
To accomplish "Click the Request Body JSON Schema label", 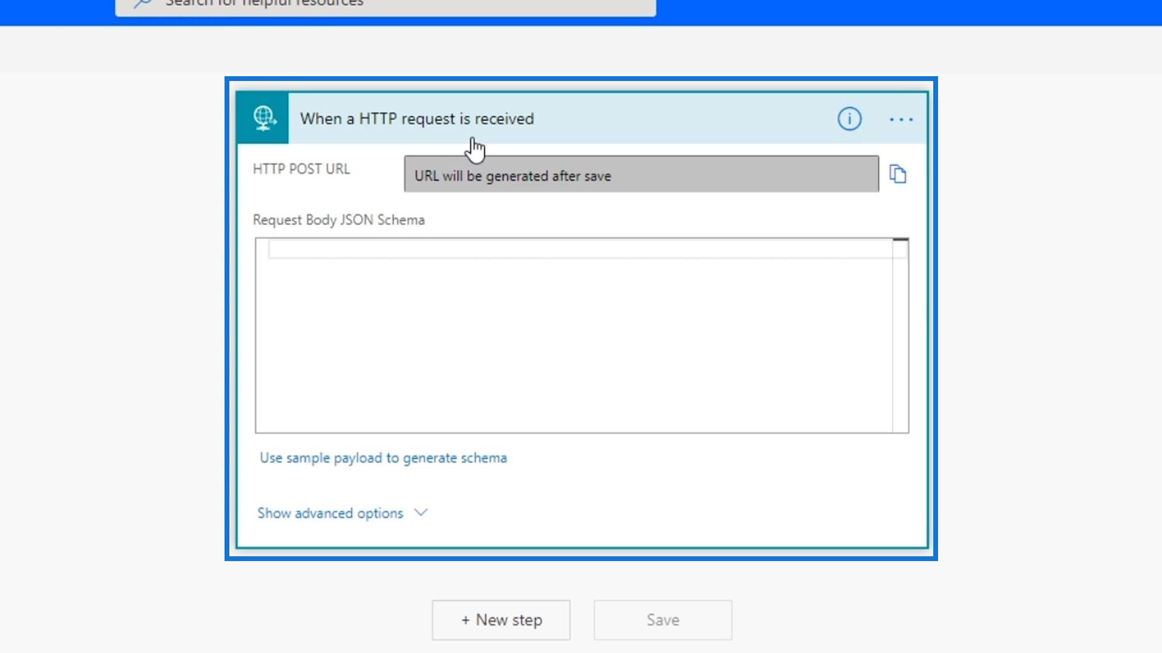I will tap(338, 220).
